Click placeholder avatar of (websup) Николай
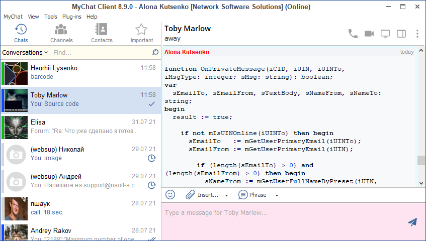The image size is (426, 241). click(16, 155)
